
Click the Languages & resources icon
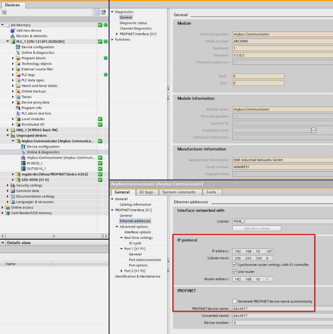tap(13, 202)
